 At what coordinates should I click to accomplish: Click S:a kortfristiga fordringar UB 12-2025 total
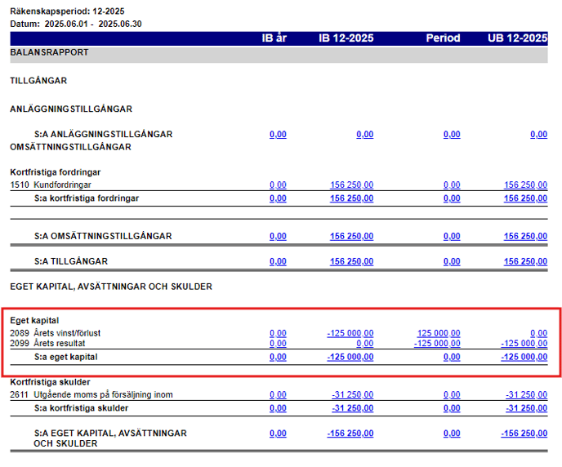pos(525,198)
